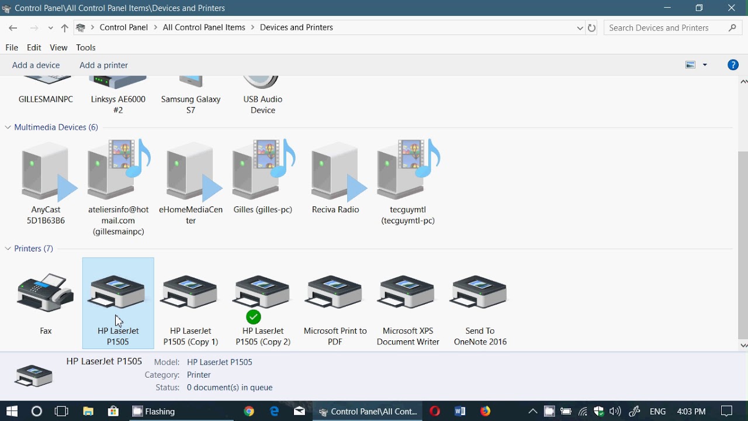
Task: Click the scroll down arrow
Action: pyautogui.click(x=743, y=345)
